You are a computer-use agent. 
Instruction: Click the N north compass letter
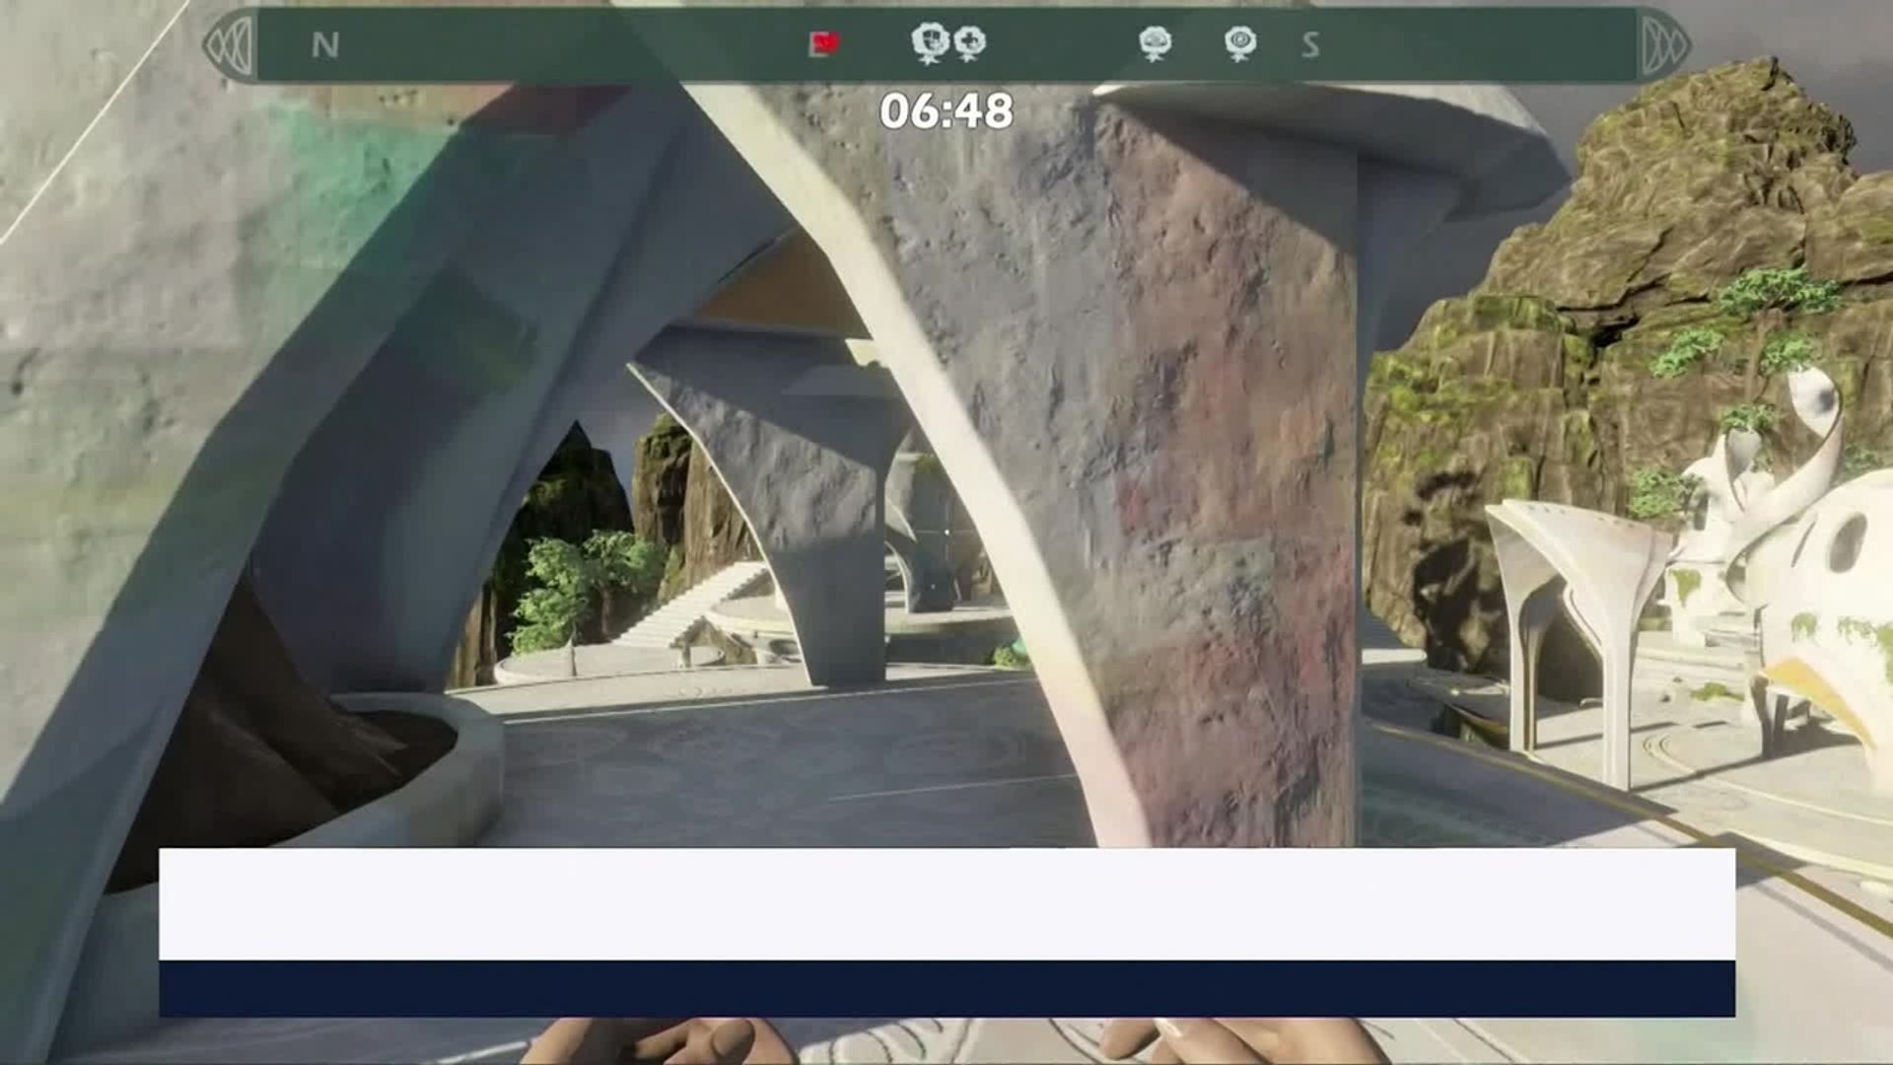coord(325,45)
